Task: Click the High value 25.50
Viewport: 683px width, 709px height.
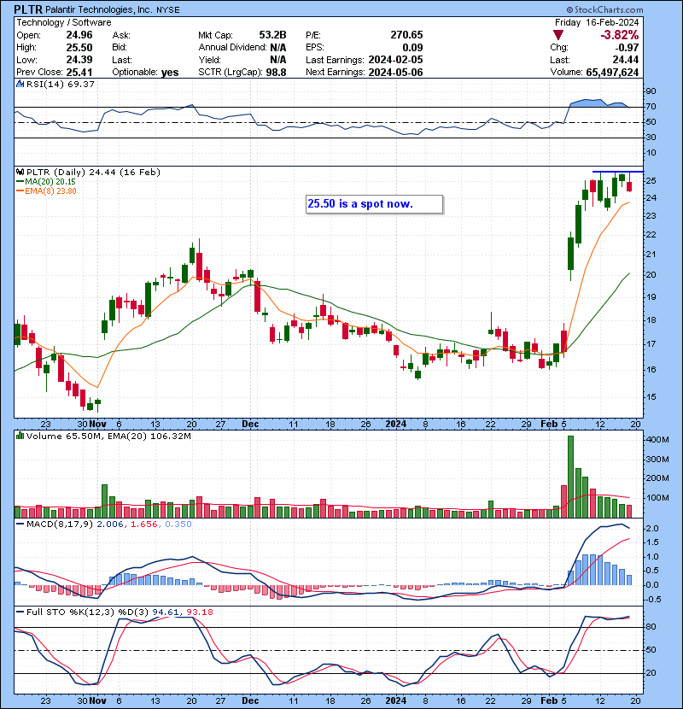Action: coord(79,48)
